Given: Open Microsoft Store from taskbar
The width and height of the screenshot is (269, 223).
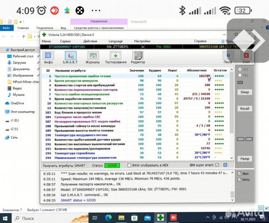Looking at the screenshot, I should 134,218.
